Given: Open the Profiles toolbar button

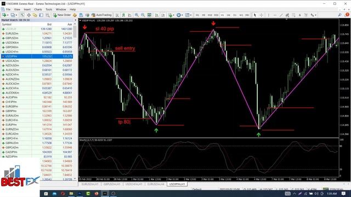Looking at the screenshot, I should 13,15.
